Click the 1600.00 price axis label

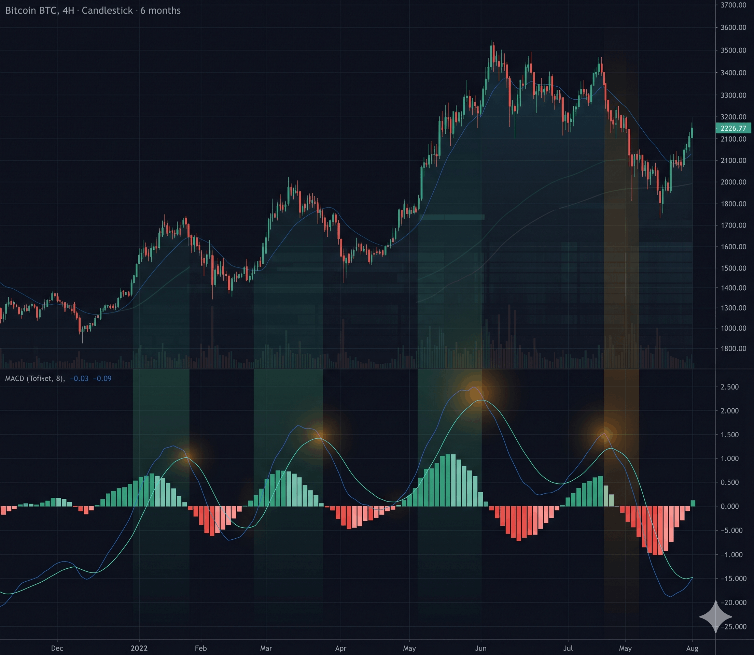point(733,247)
